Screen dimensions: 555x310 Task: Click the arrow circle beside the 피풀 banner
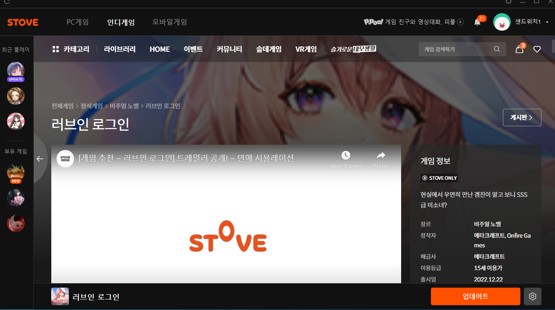coord(460,22)
